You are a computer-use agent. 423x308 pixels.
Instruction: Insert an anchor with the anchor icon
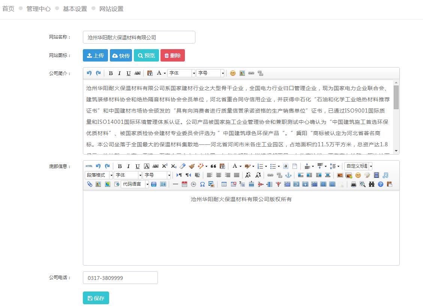pyautogui.click(x=288, y=175)
